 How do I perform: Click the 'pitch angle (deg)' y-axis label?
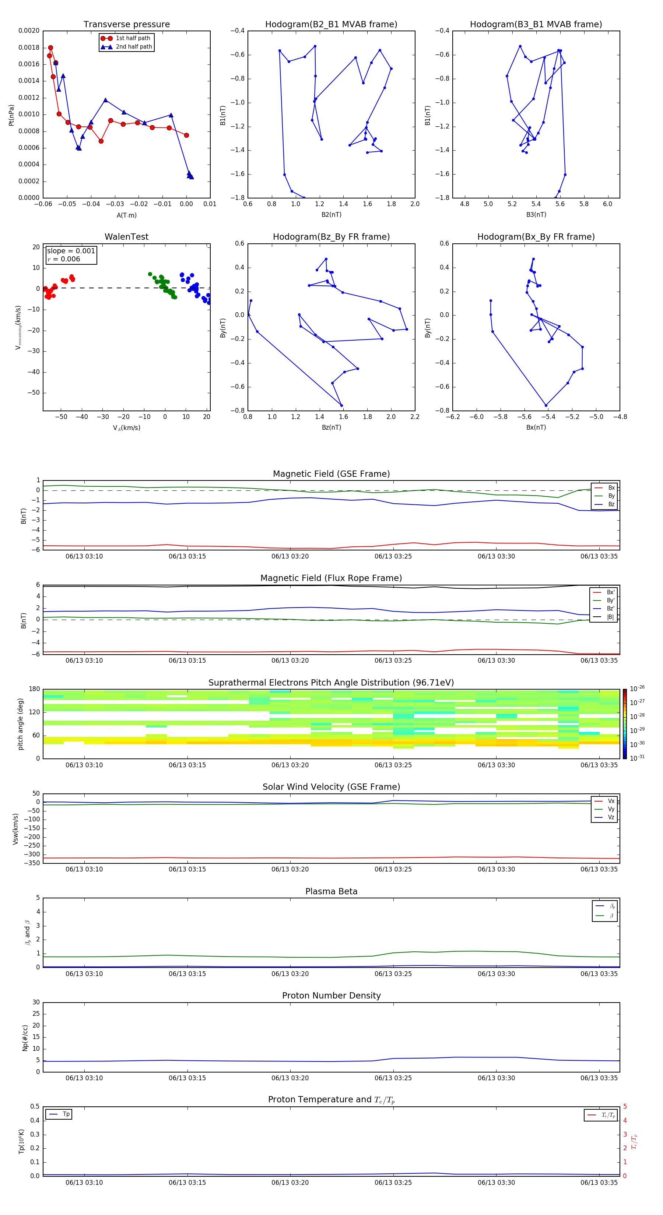[x=20, y=724]
